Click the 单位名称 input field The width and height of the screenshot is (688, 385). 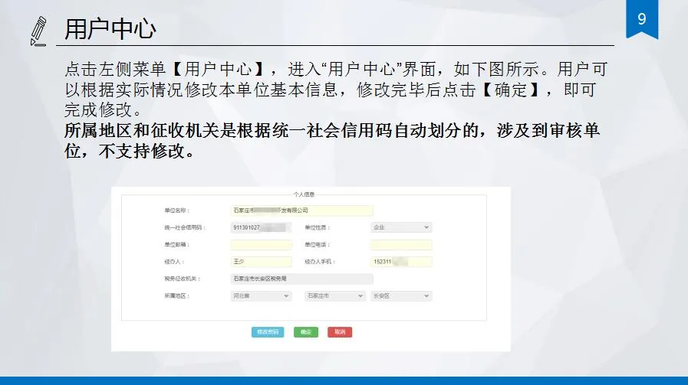tap(301, 210)
